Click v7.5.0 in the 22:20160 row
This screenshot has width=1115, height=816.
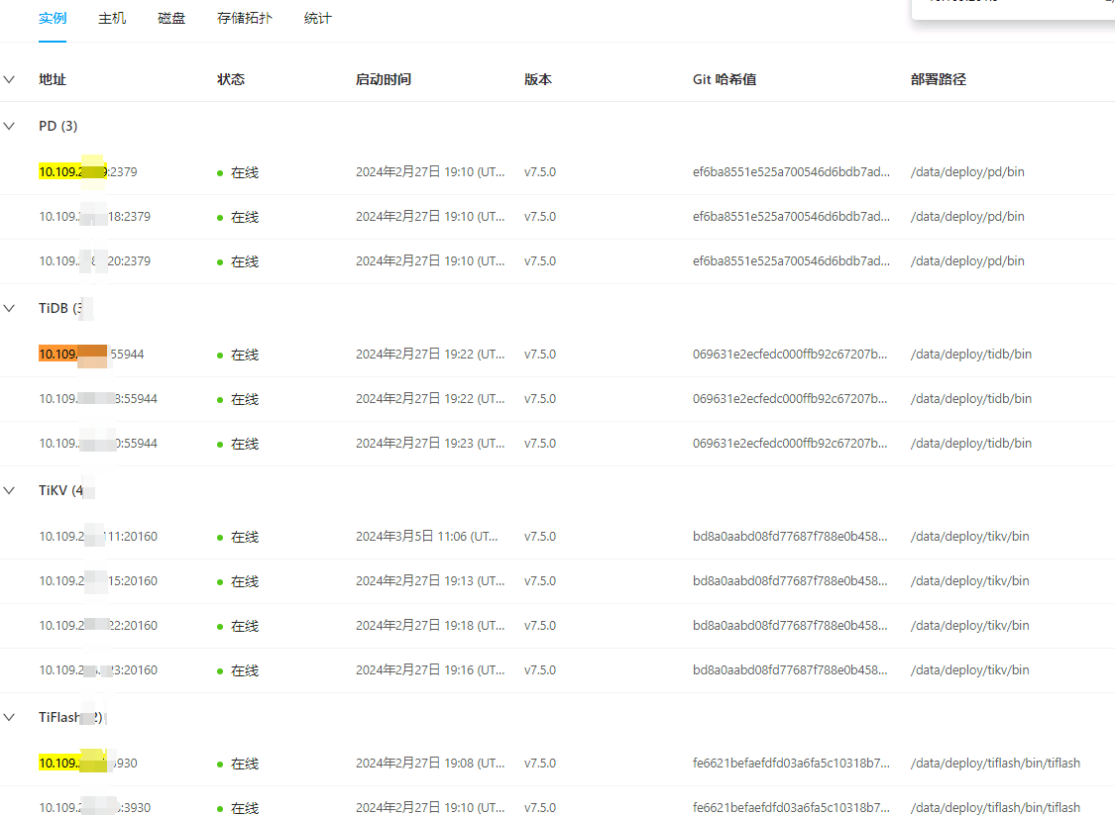[x=540, y=626]
